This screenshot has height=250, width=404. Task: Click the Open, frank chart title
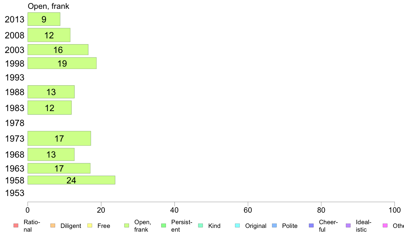[x=48, y=6]
